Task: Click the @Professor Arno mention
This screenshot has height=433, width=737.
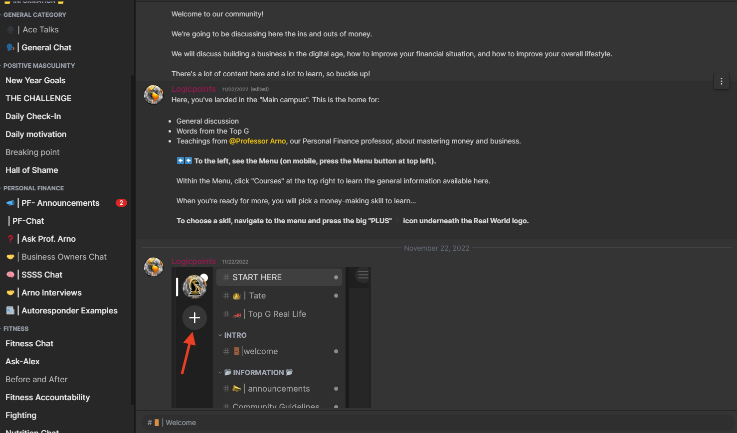Action: point(257,141)
